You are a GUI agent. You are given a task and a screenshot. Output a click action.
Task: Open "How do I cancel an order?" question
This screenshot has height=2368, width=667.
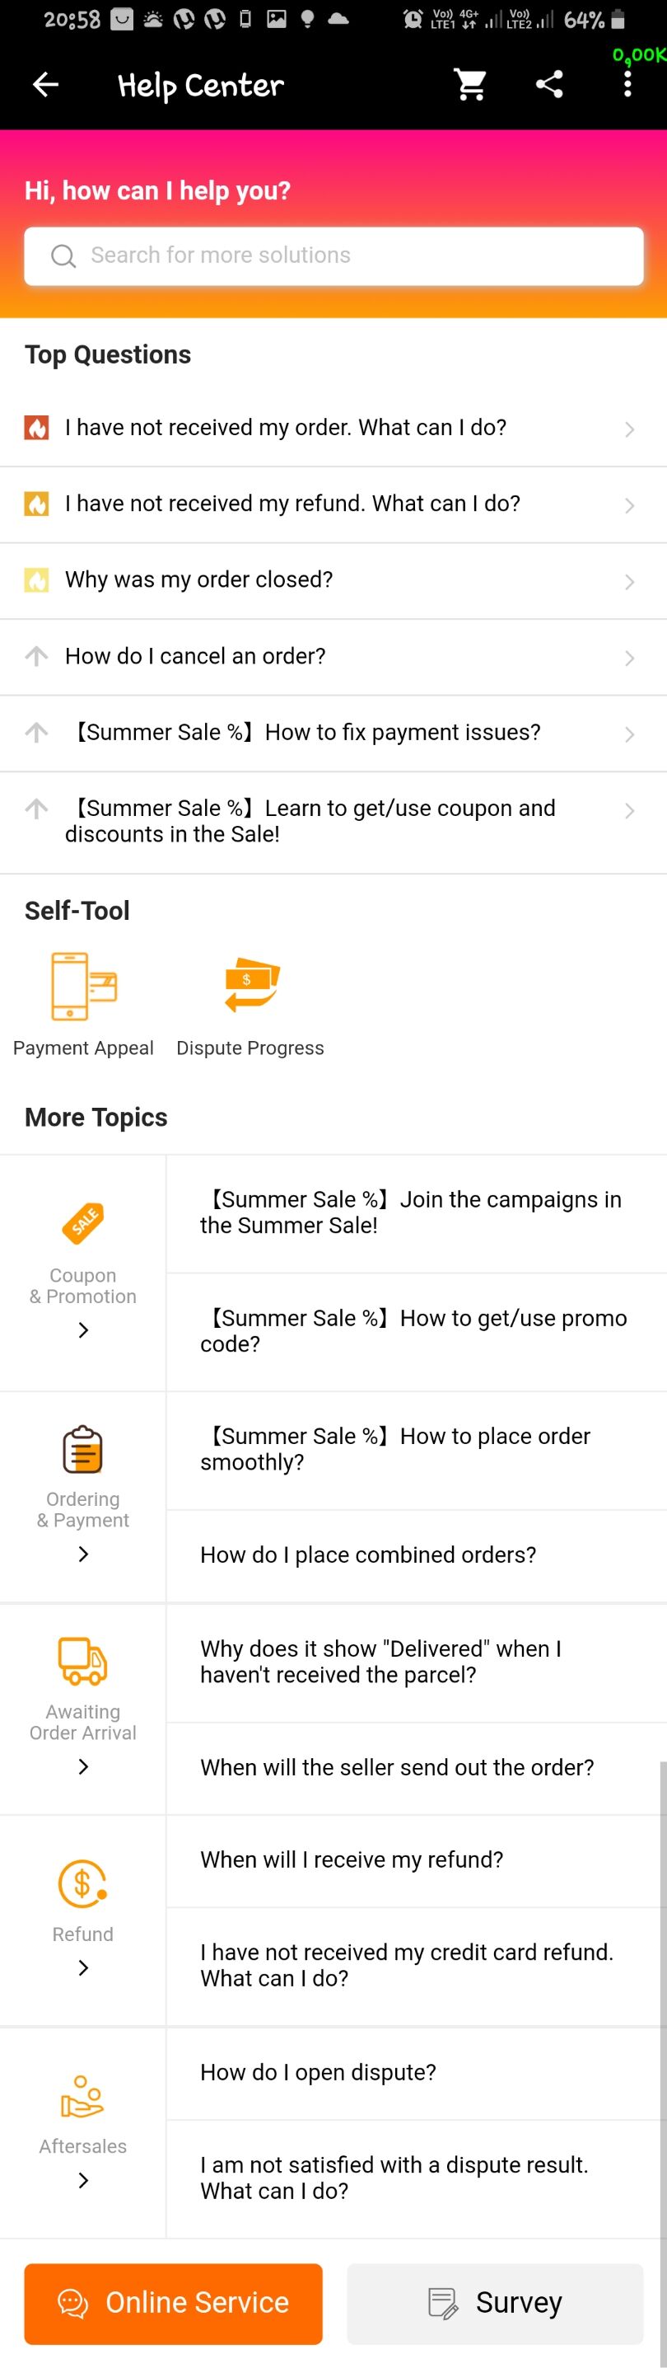(333, 657)
